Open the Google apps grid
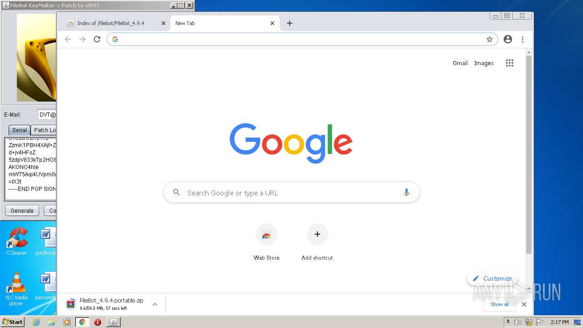 tap(510, 63)
